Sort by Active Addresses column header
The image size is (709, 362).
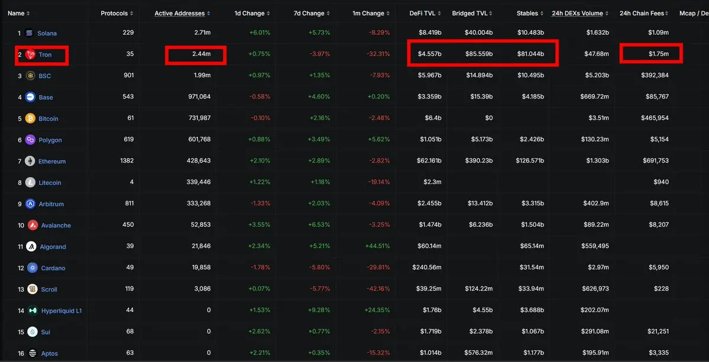coord(182,14)
